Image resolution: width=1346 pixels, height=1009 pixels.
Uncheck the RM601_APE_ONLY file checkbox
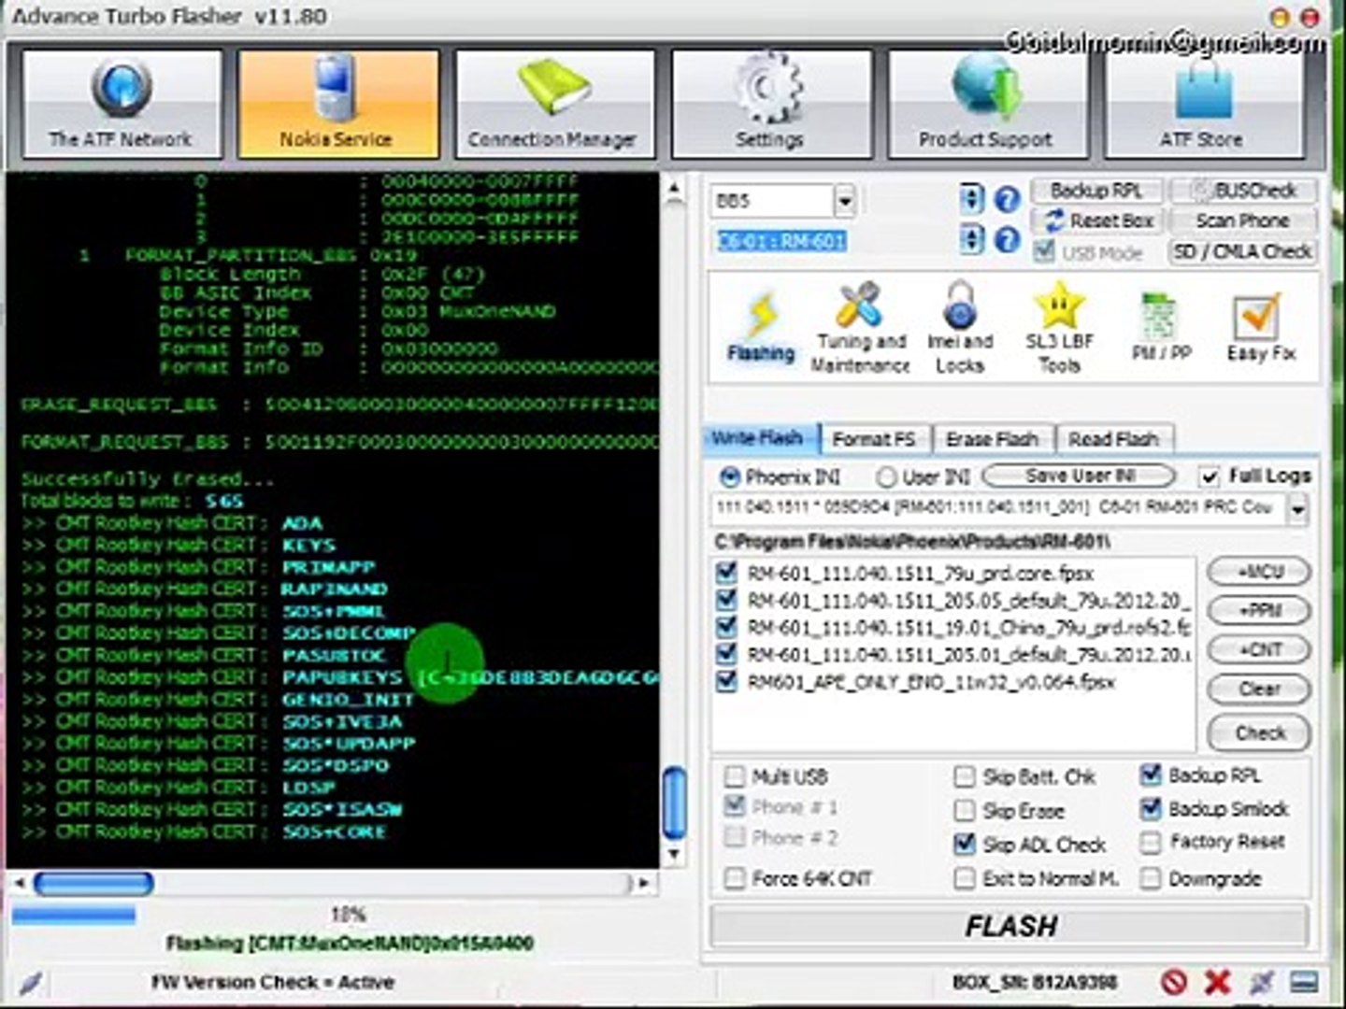point(726,681)
